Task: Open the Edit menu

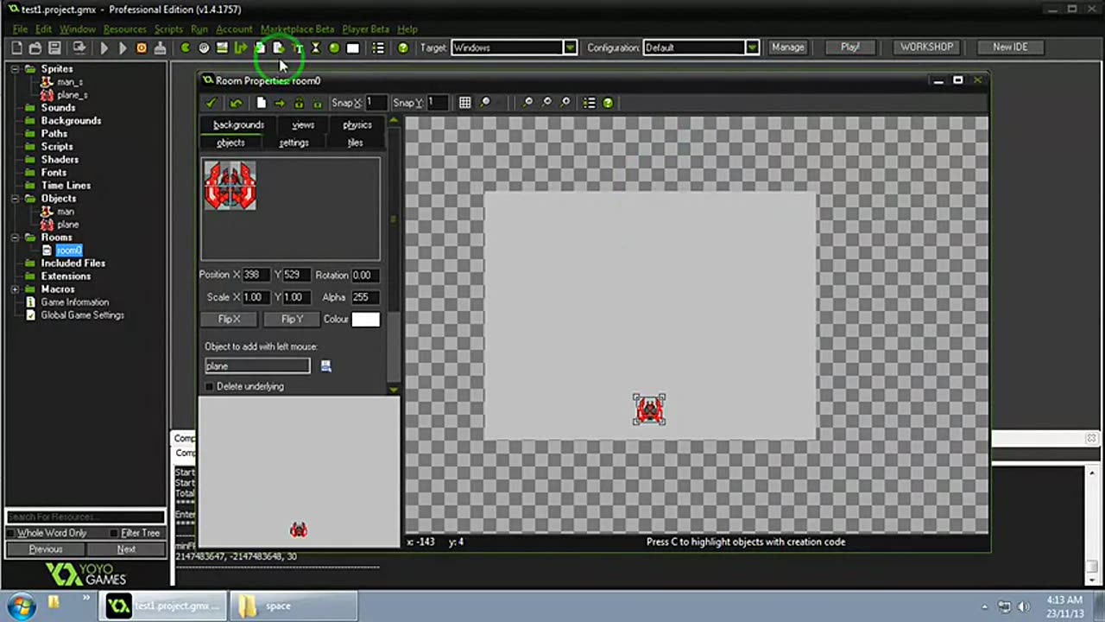Action: point(43,29)
